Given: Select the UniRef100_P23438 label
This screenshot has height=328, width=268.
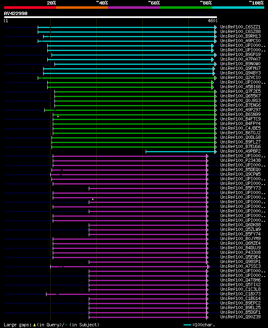Looking at the screenshot, I should (x=240, y=161).
